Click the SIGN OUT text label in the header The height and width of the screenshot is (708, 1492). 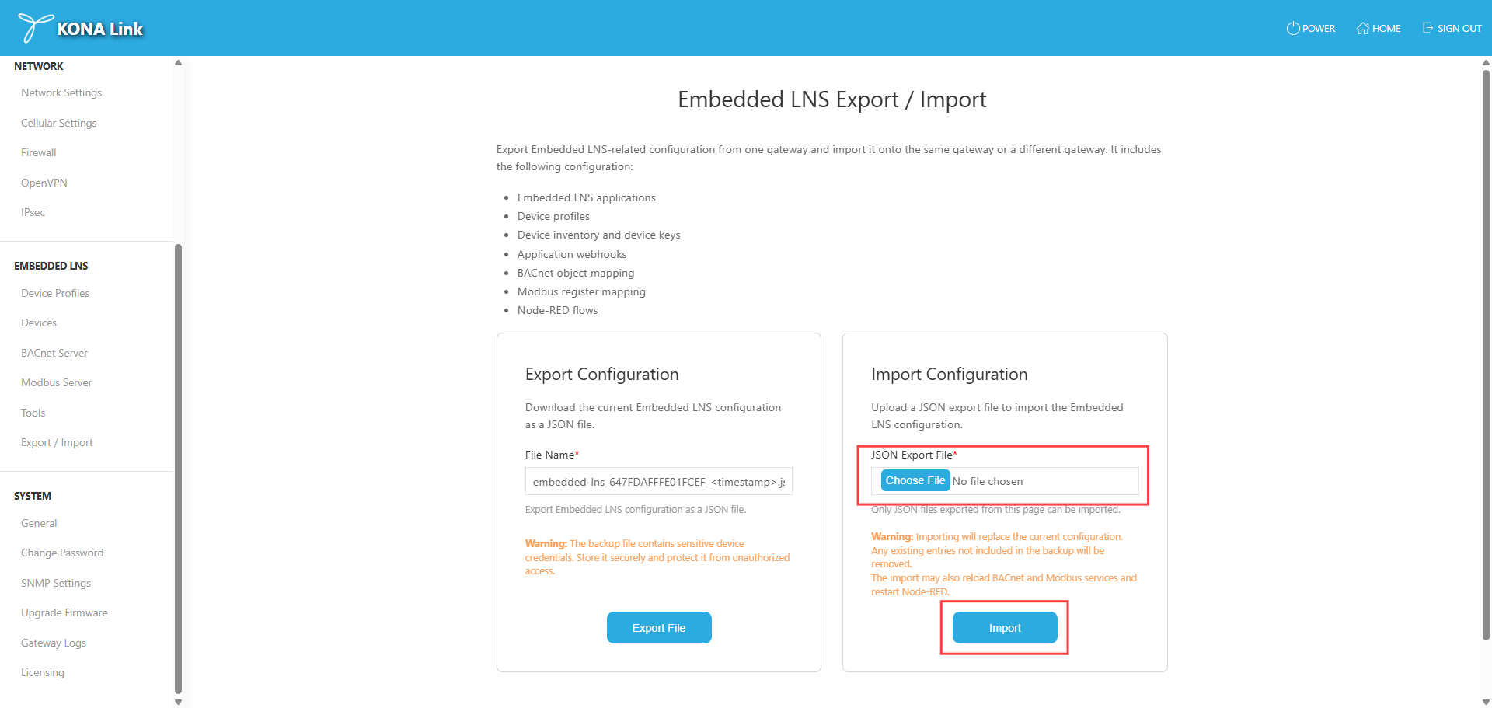point(1459,28)
